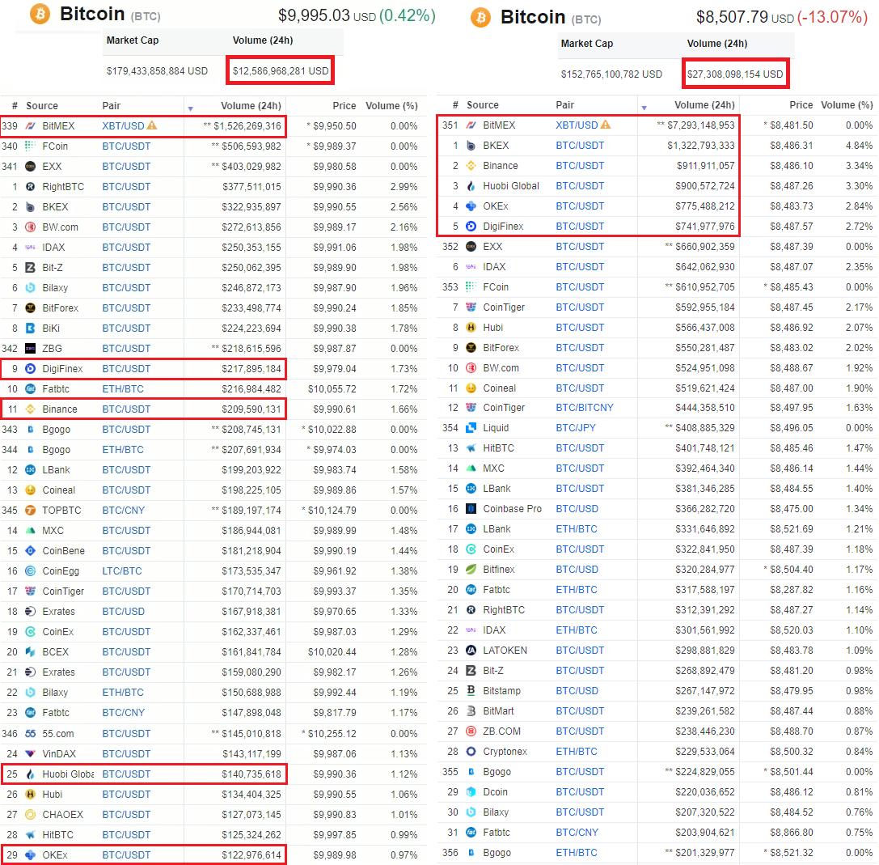
Task: Select the 2.99% volume share for RightBTC
Action: [404, 187]
